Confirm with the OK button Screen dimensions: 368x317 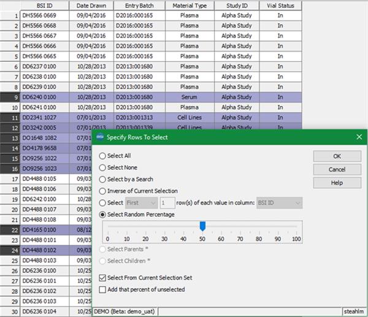337,156
